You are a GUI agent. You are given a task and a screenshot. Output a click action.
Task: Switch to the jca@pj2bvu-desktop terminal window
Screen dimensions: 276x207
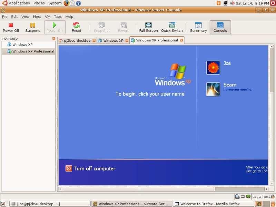click(x=50, y=204)
